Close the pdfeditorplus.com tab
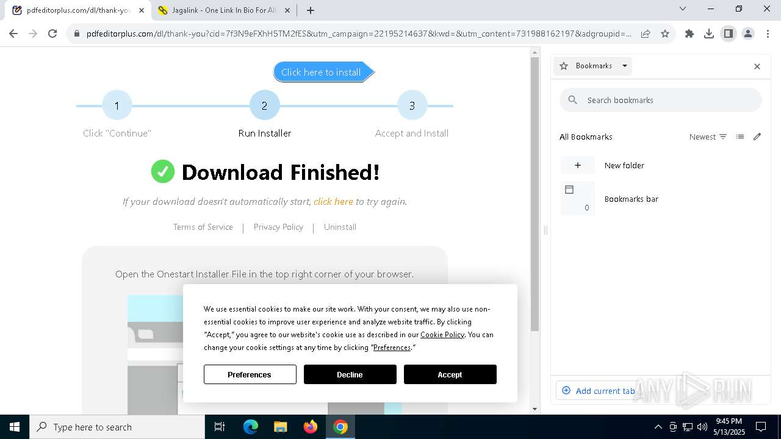This screenshot has height=439, width=781. click(x=142, y=10)
